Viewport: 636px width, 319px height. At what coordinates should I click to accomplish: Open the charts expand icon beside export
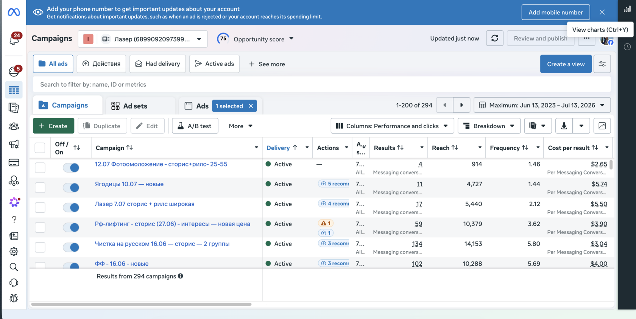point(602,126)
